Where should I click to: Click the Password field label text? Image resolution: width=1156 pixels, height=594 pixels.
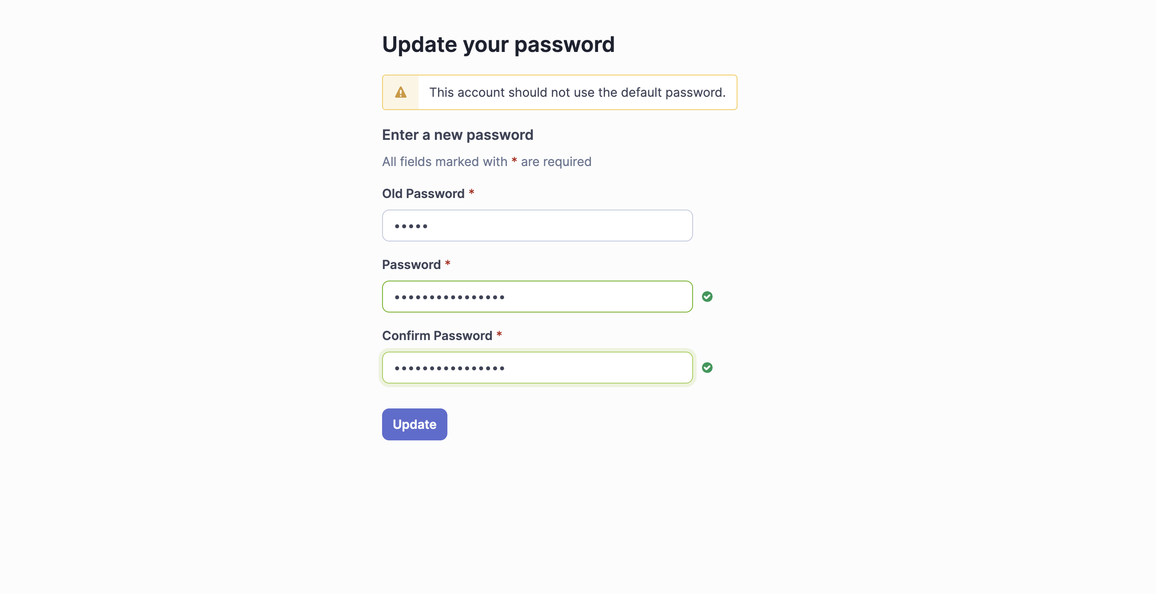(x=411, y=265)
